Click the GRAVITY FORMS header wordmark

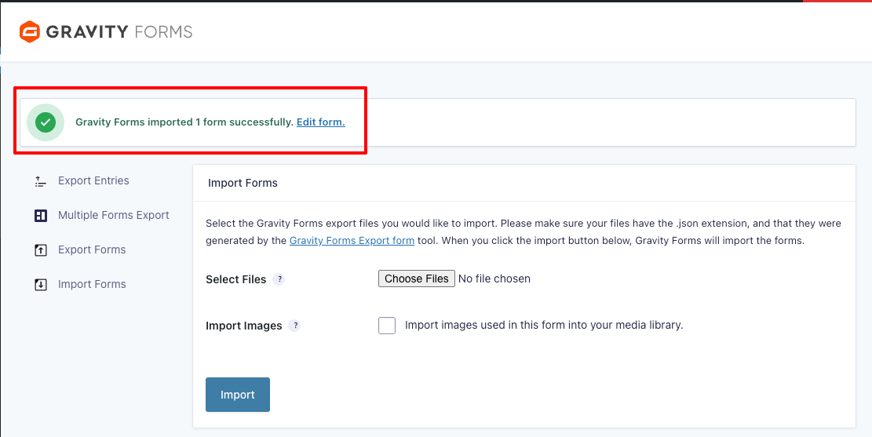pyautogui.click(x=119, y=31)
